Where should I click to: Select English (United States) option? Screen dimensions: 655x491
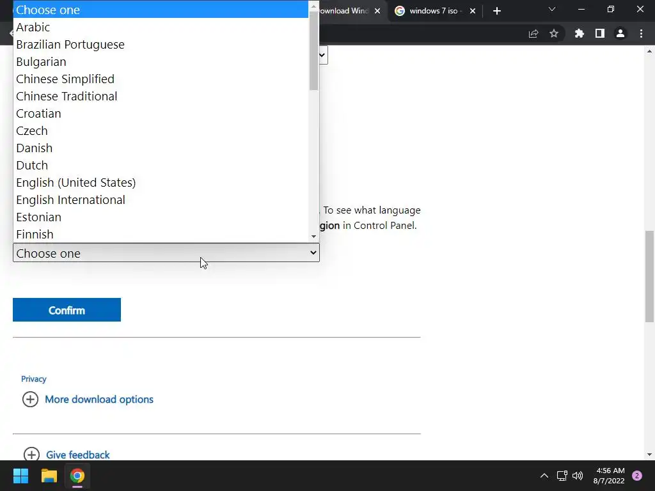161,182
